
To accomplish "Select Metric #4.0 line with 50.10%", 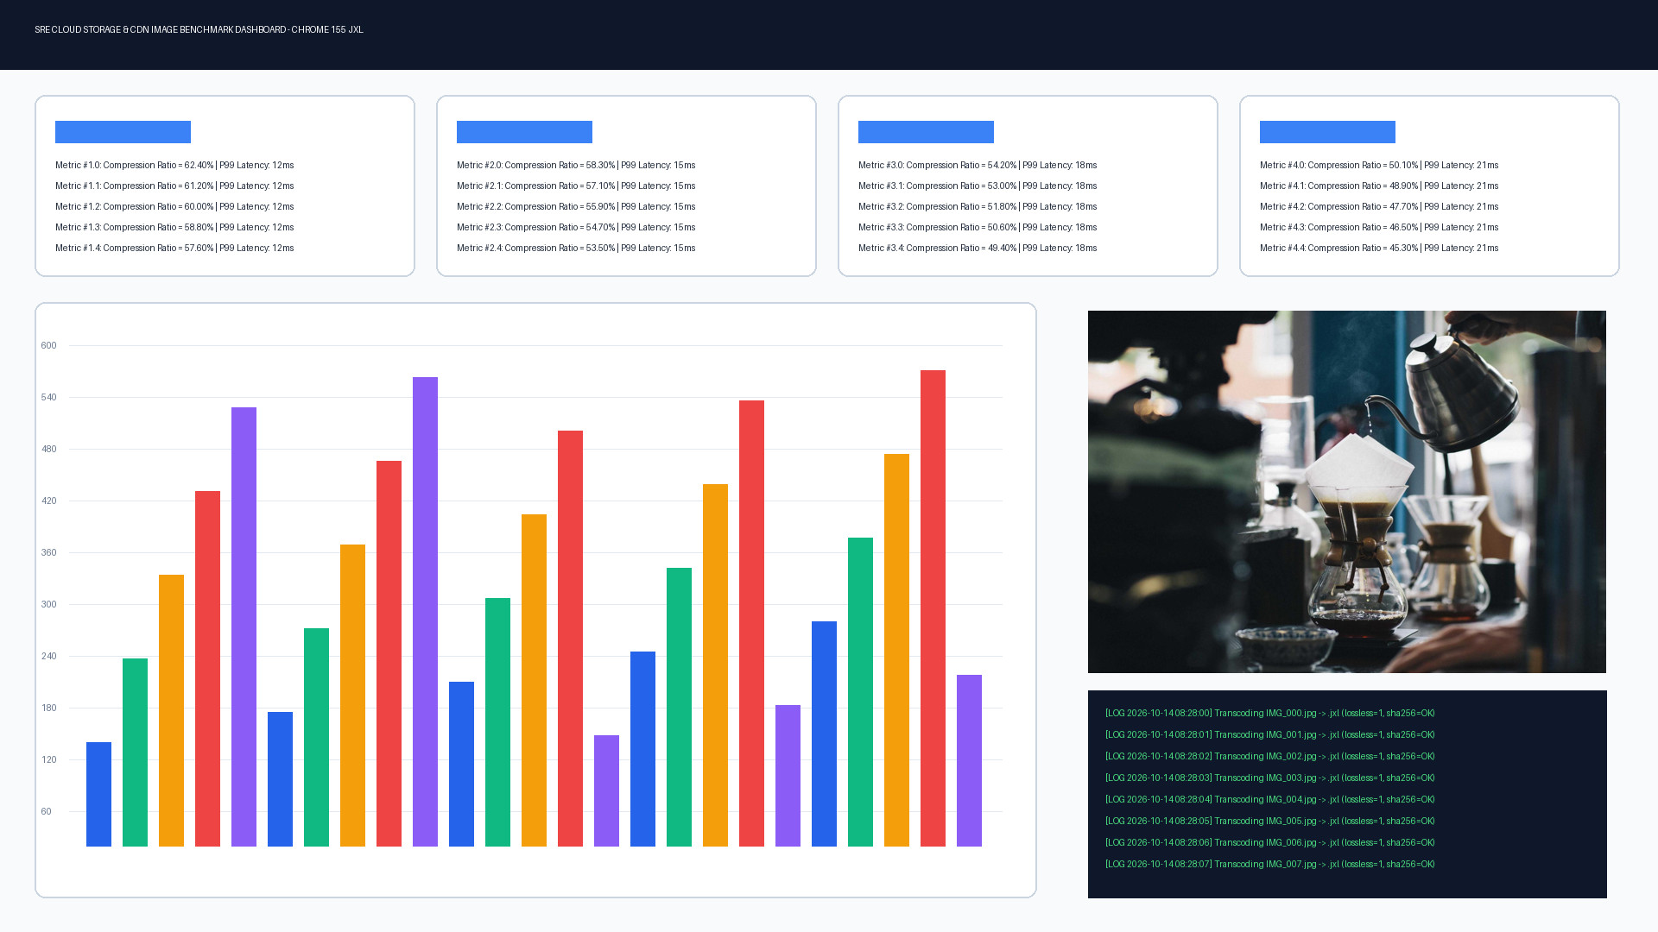I will 1379,165.
